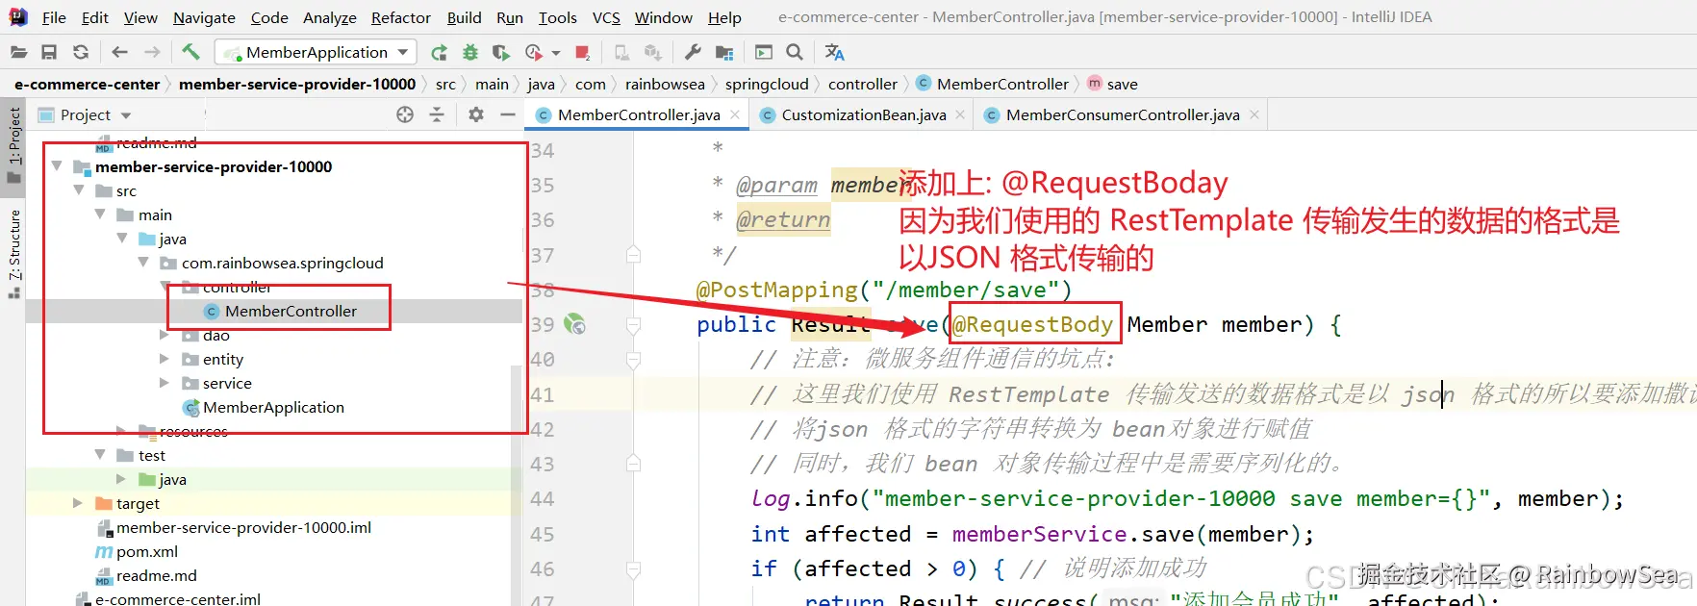Image resolution: width=1697 pixels, height=606 pixels.
Task: Expand the entity package
Action: 165,359
